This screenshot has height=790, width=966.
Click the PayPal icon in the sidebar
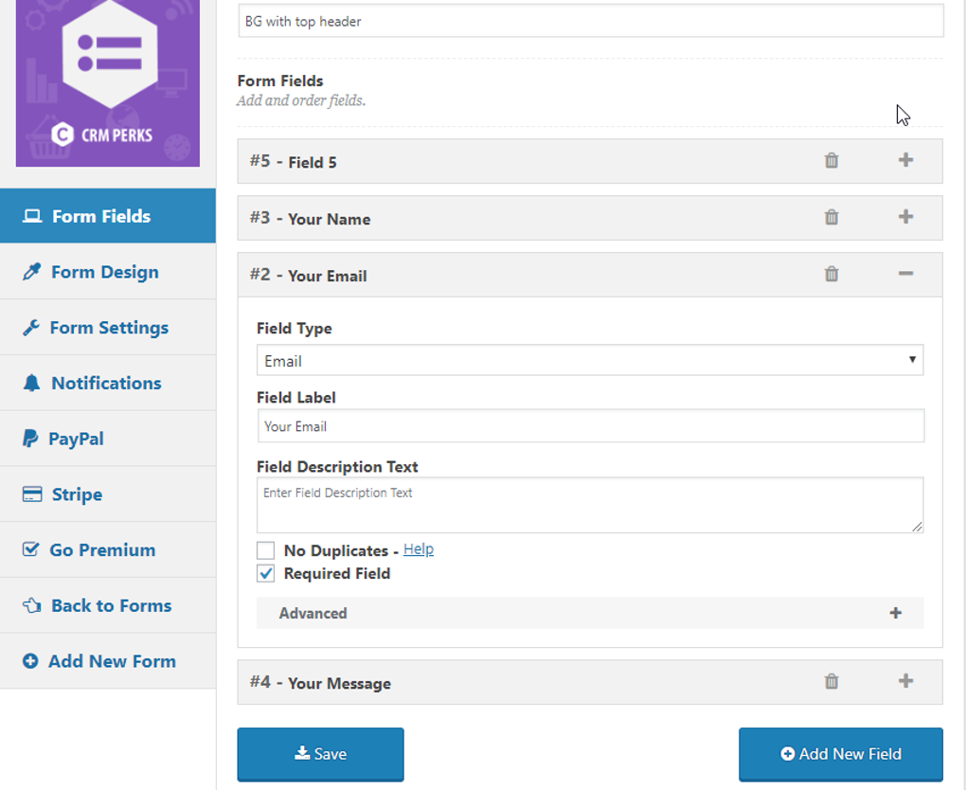tap(31, 439)
